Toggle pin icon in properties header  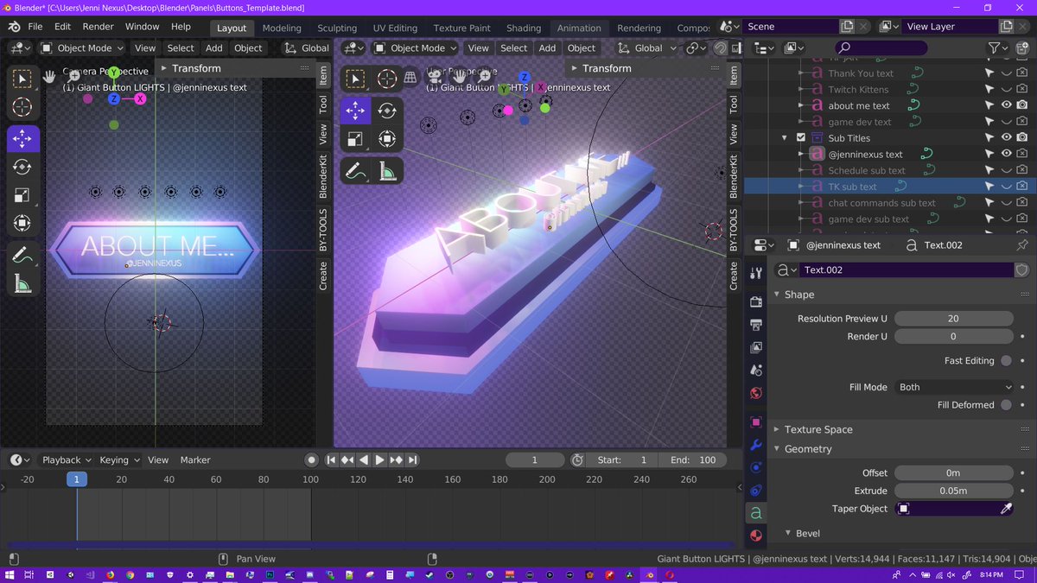point(1022,245)
